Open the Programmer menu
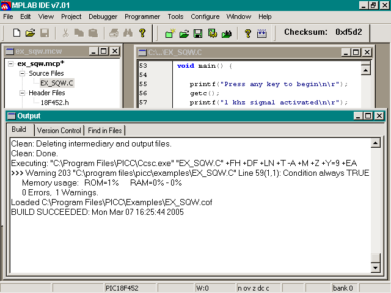The image size is (391, 293). tap(142, 16)
